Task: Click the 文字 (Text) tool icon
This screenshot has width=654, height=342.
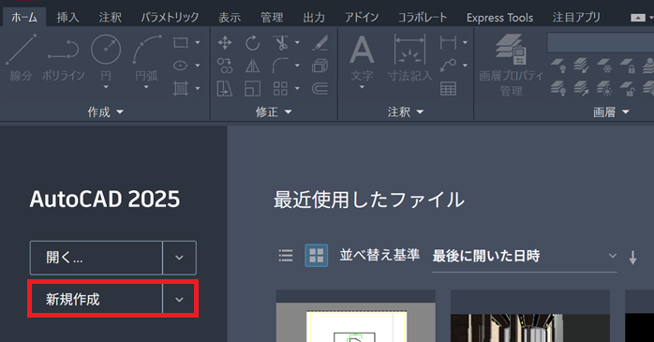Action: (x=362, y=50)
